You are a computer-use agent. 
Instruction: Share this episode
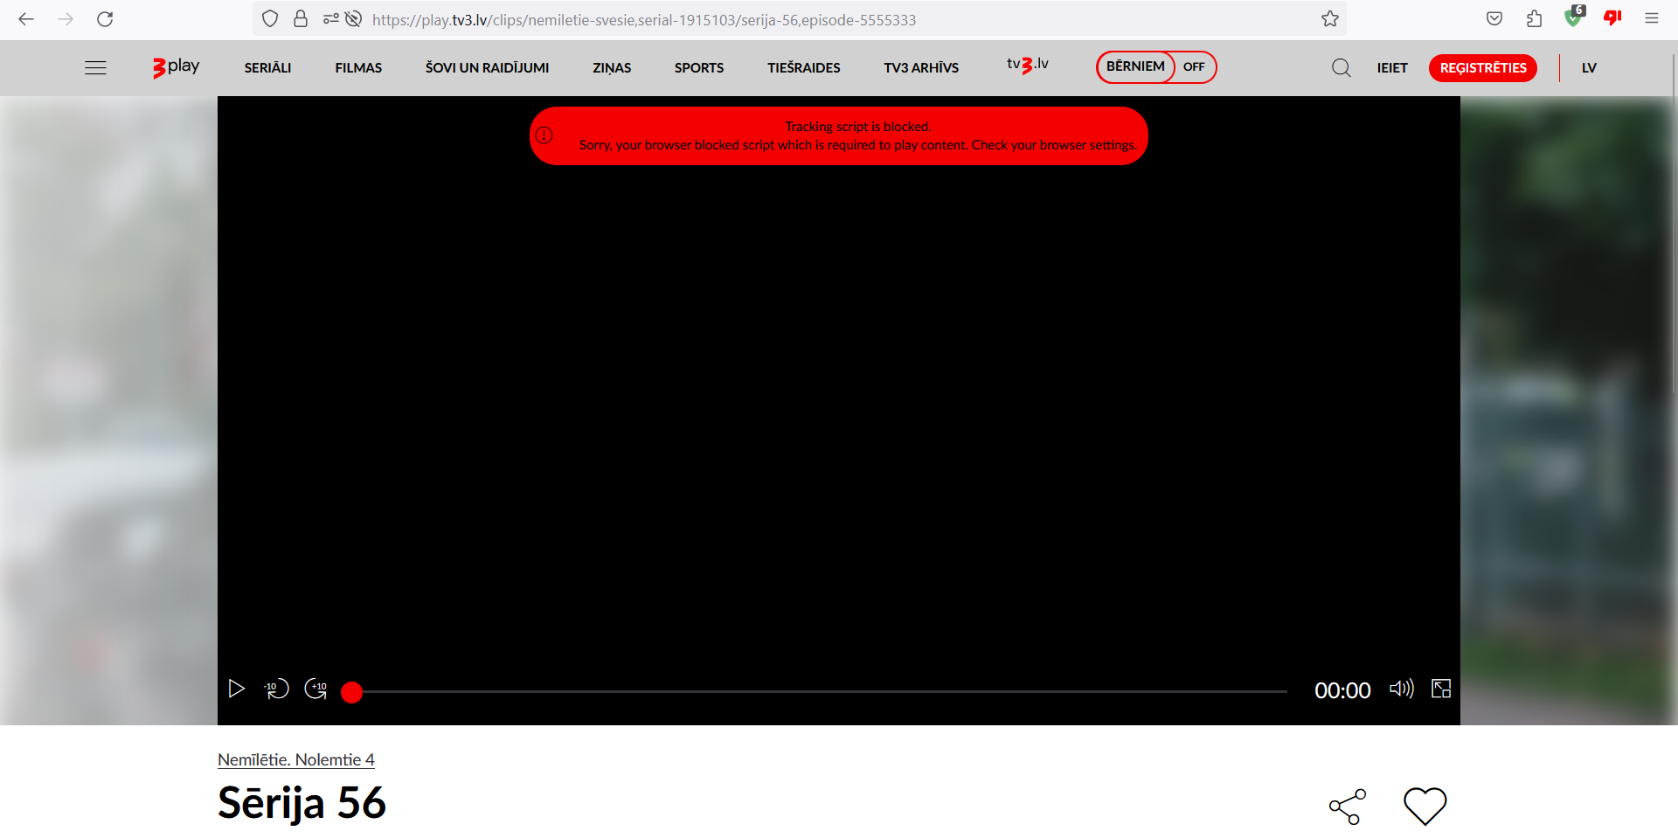point(1346,806)
